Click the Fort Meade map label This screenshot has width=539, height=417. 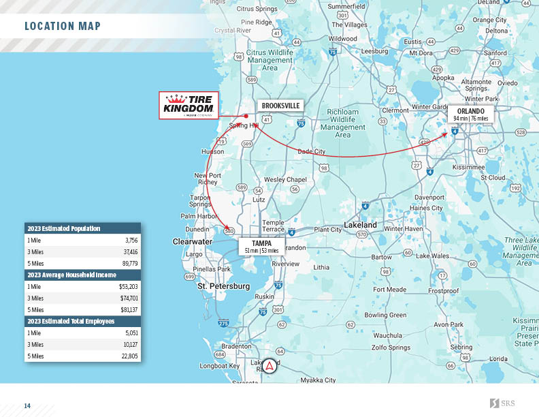(x=389, y=290)
